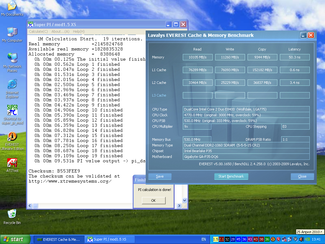Open the Help(H) menu in Super PI
This screenshot has width=325, height=244.
79,31
